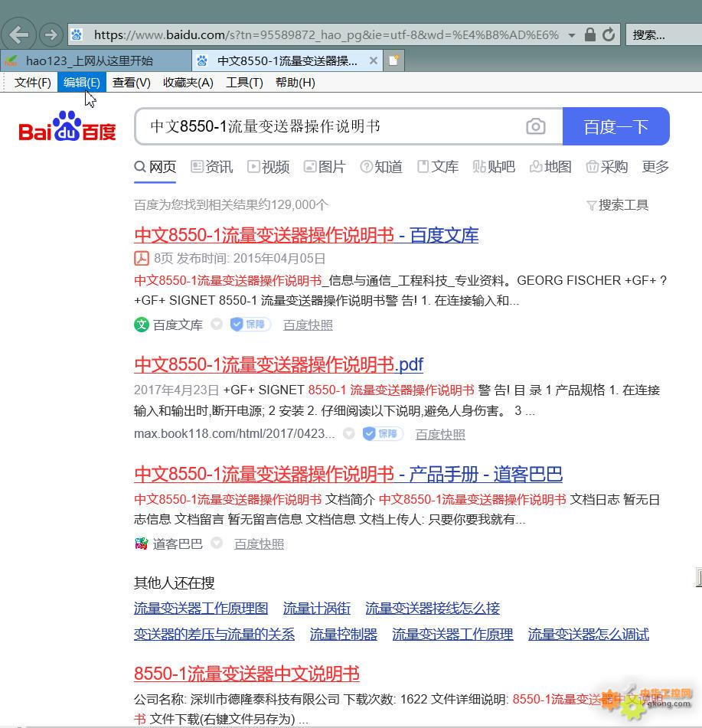Open the 编辑(E) menu
The image size is (702, 728).
coord(82,83)
